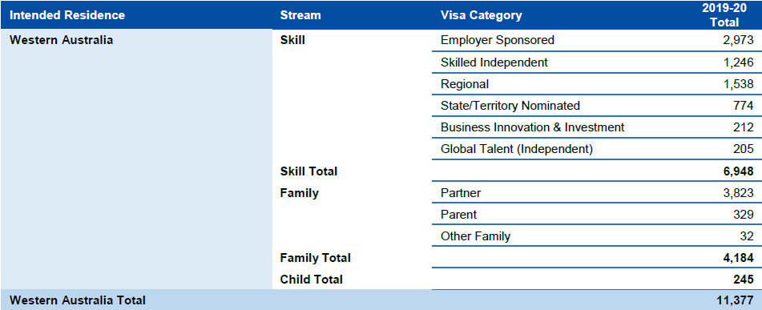
Task: Select the Western Australia Total row
Action: [x=381, y=300]
